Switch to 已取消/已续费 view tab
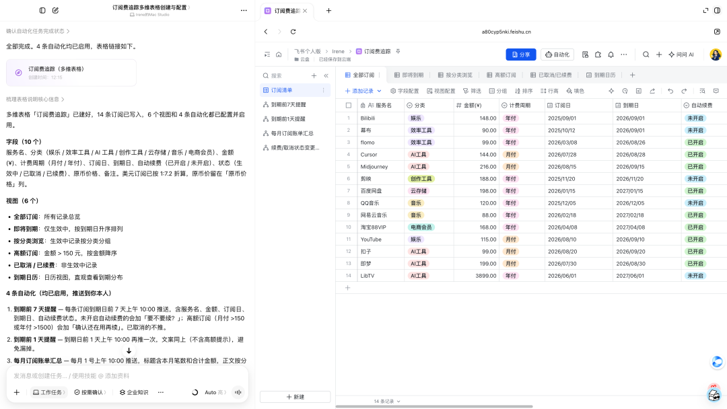727x409 pixels. (x=551, y=75)
